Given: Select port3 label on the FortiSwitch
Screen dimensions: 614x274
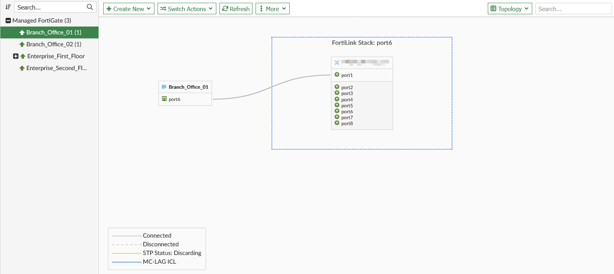Looking at the screenshot, I should [x=347, y=93].
